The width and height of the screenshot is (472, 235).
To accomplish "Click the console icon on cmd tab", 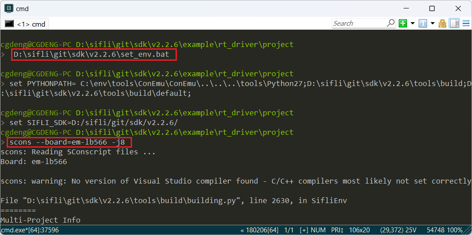I will point(9,23).
